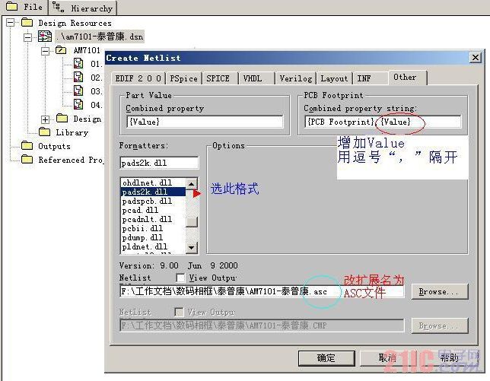Open the Hierarchy tab

[x=83, y=8]
